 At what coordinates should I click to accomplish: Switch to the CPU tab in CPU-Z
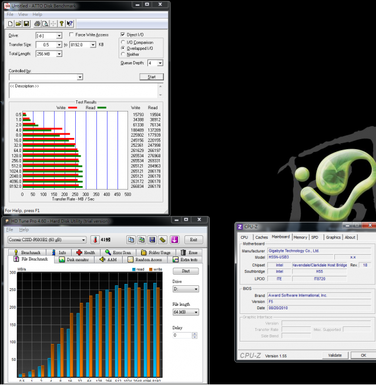(x=244, y=237)
